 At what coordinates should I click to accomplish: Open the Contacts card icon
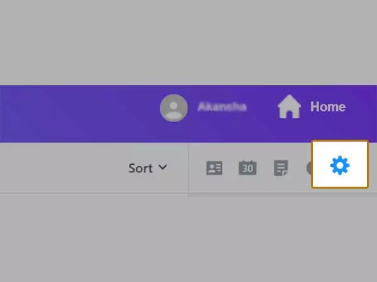pyautogui.click(x=214, y=168)
